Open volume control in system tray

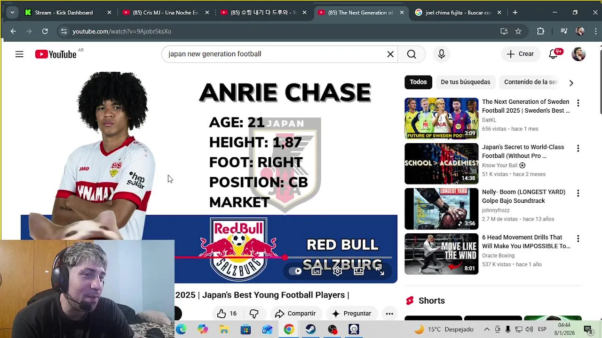pos(529,329)
